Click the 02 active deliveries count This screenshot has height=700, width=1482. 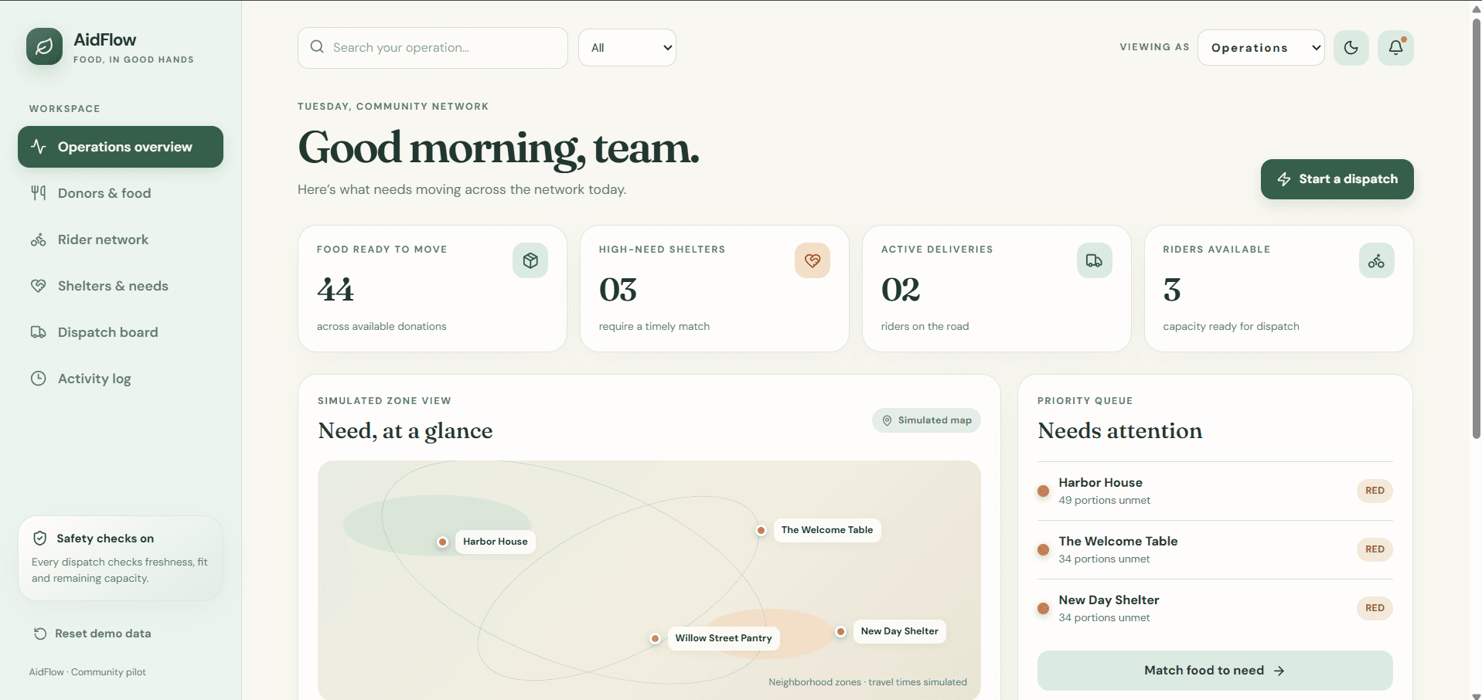(x=901, y=290)
